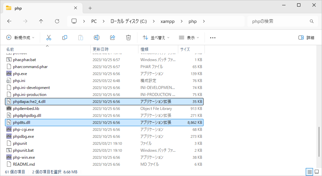Expand chevron after ローカル ディスク (C:)
This screenshot has width=322, height=176.
click(x=154, y=21)
